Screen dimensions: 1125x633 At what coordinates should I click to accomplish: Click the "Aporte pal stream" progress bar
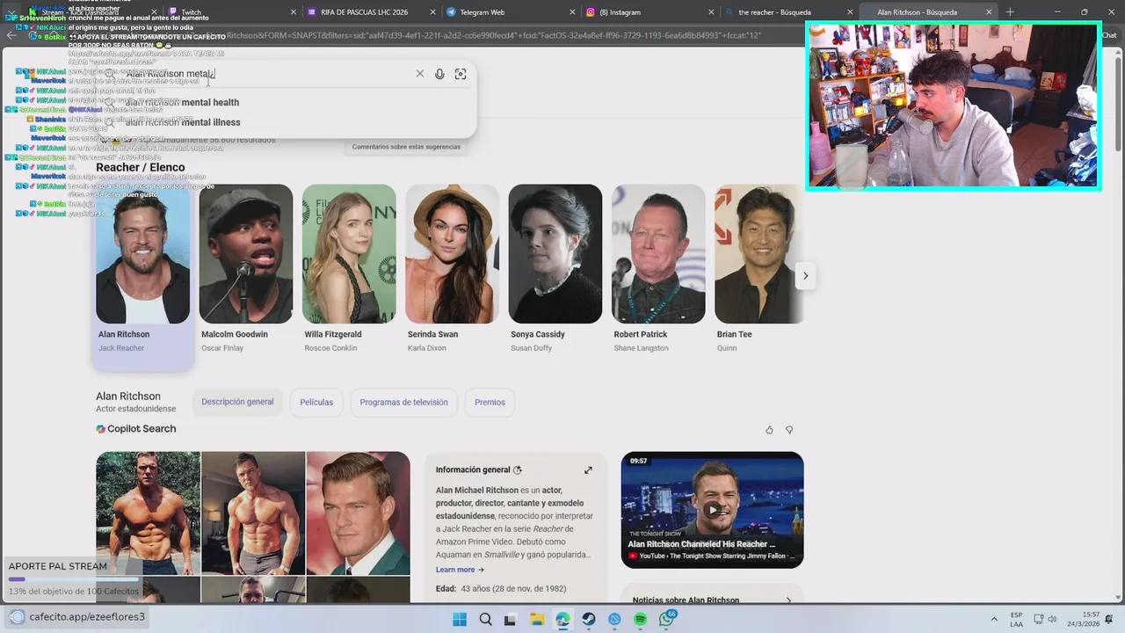coord(74,579)
